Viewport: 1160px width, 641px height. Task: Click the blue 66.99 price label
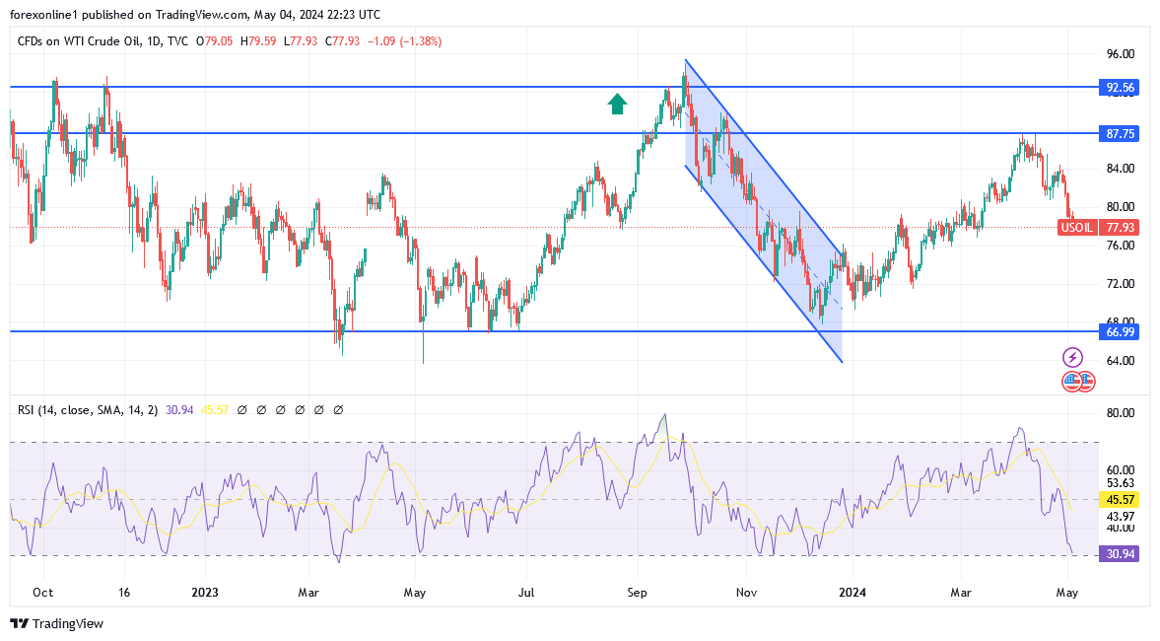tap(1120, 331)
